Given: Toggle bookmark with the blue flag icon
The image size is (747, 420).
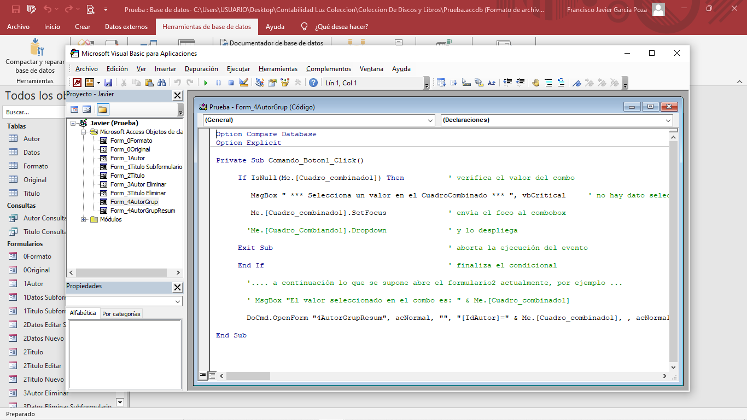Looking at the screenshot, I should tap(577, 83).
